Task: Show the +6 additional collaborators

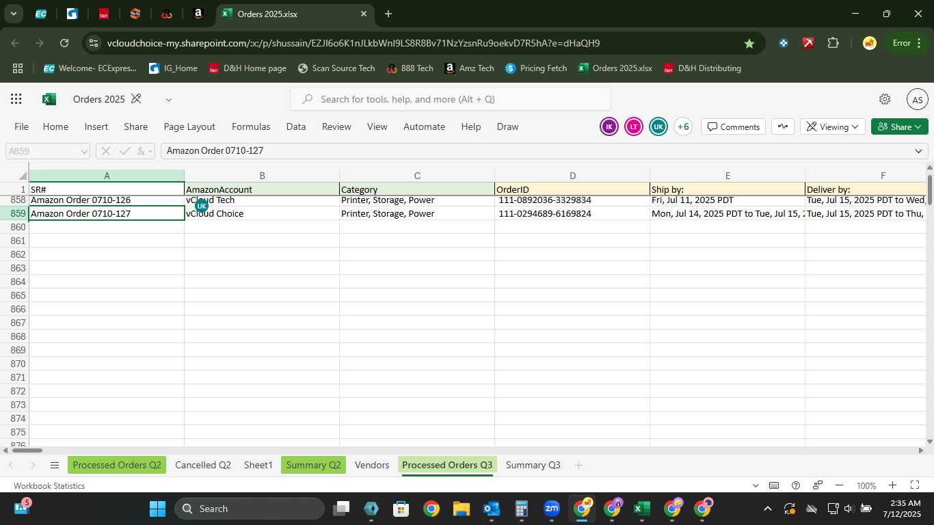Action: coord(683,126)
